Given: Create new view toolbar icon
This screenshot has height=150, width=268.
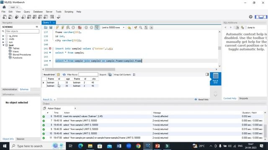Looking at the screenshot, I should pyautogui.click(x=34, y=17).
